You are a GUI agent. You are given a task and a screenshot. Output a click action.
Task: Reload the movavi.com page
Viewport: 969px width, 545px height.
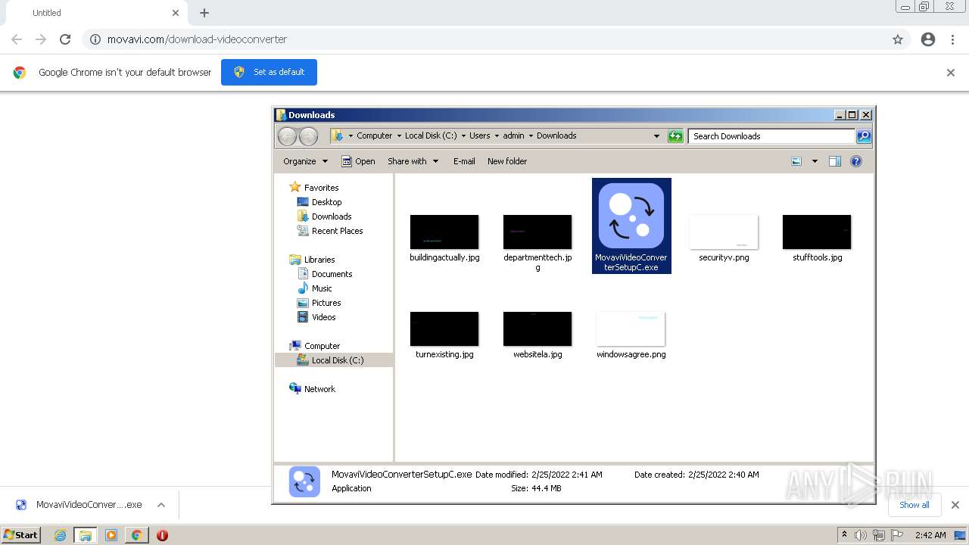(65, 39)
